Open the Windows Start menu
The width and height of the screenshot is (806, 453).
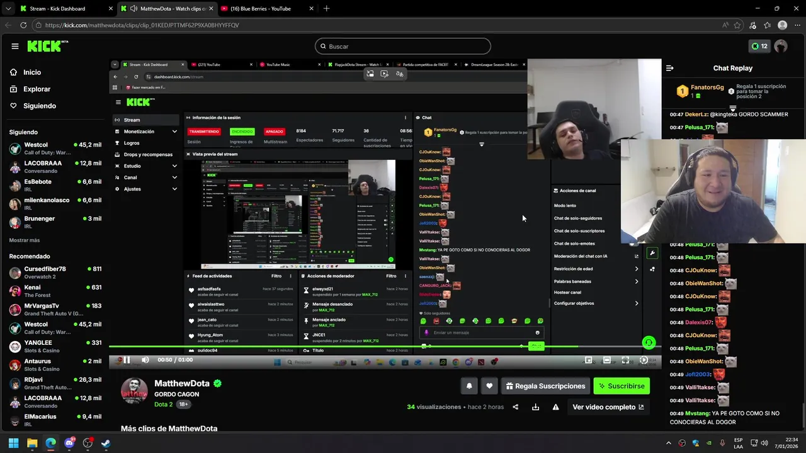click(x=13, y=443)
